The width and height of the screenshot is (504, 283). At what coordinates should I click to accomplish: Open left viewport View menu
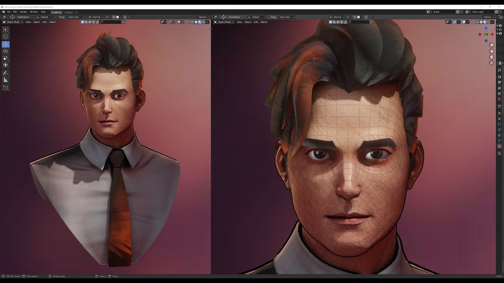(x=28, y=22)
